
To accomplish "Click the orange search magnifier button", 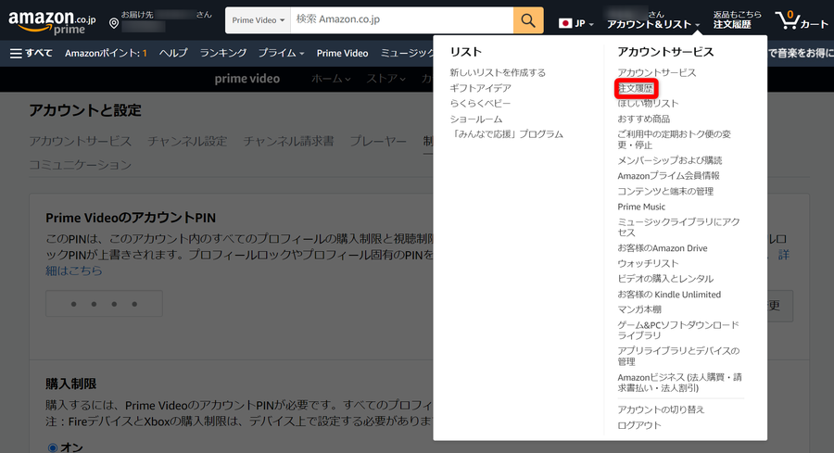I will pyautogui.click(x=528, y=20).
